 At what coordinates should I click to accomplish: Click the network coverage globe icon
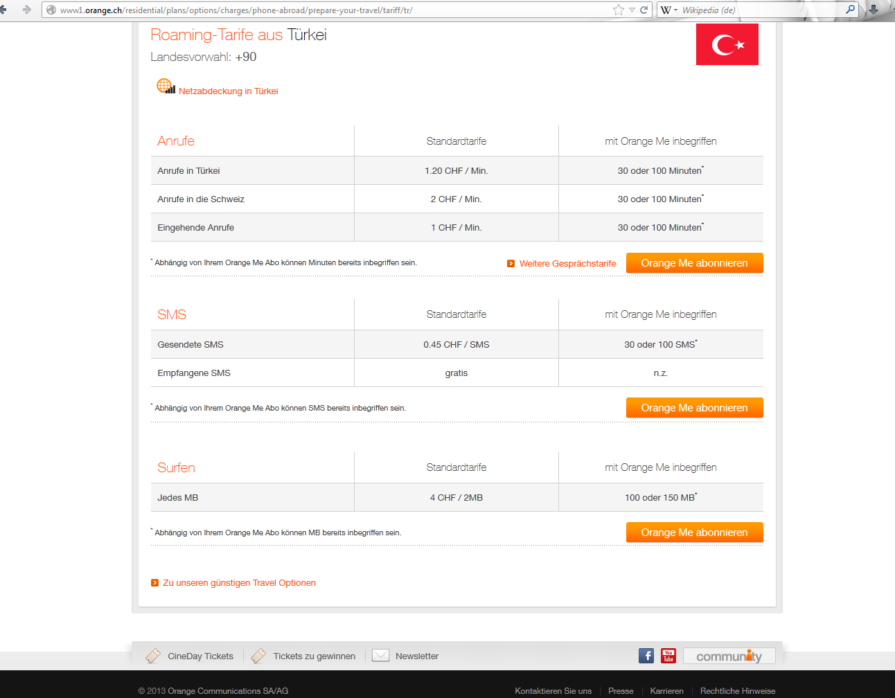[166, 87]
